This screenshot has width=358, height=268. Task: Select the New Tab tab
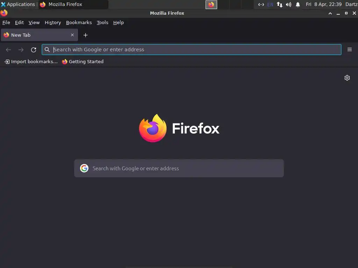(39, 35)
